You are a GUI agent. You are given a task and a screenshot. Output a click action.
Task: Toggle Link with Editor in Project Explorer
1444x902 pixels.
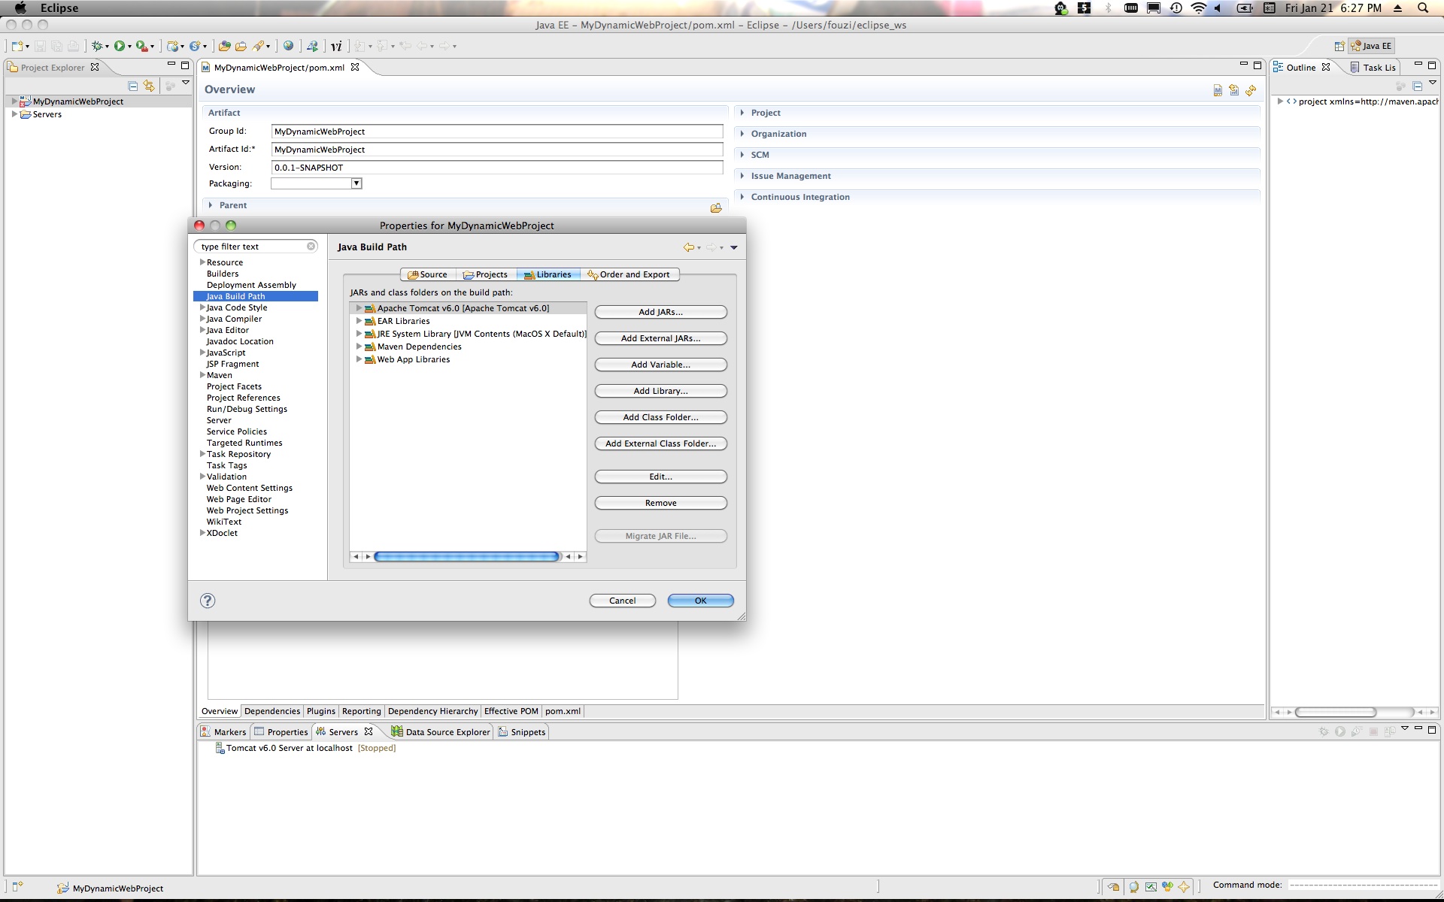(149, 86)
